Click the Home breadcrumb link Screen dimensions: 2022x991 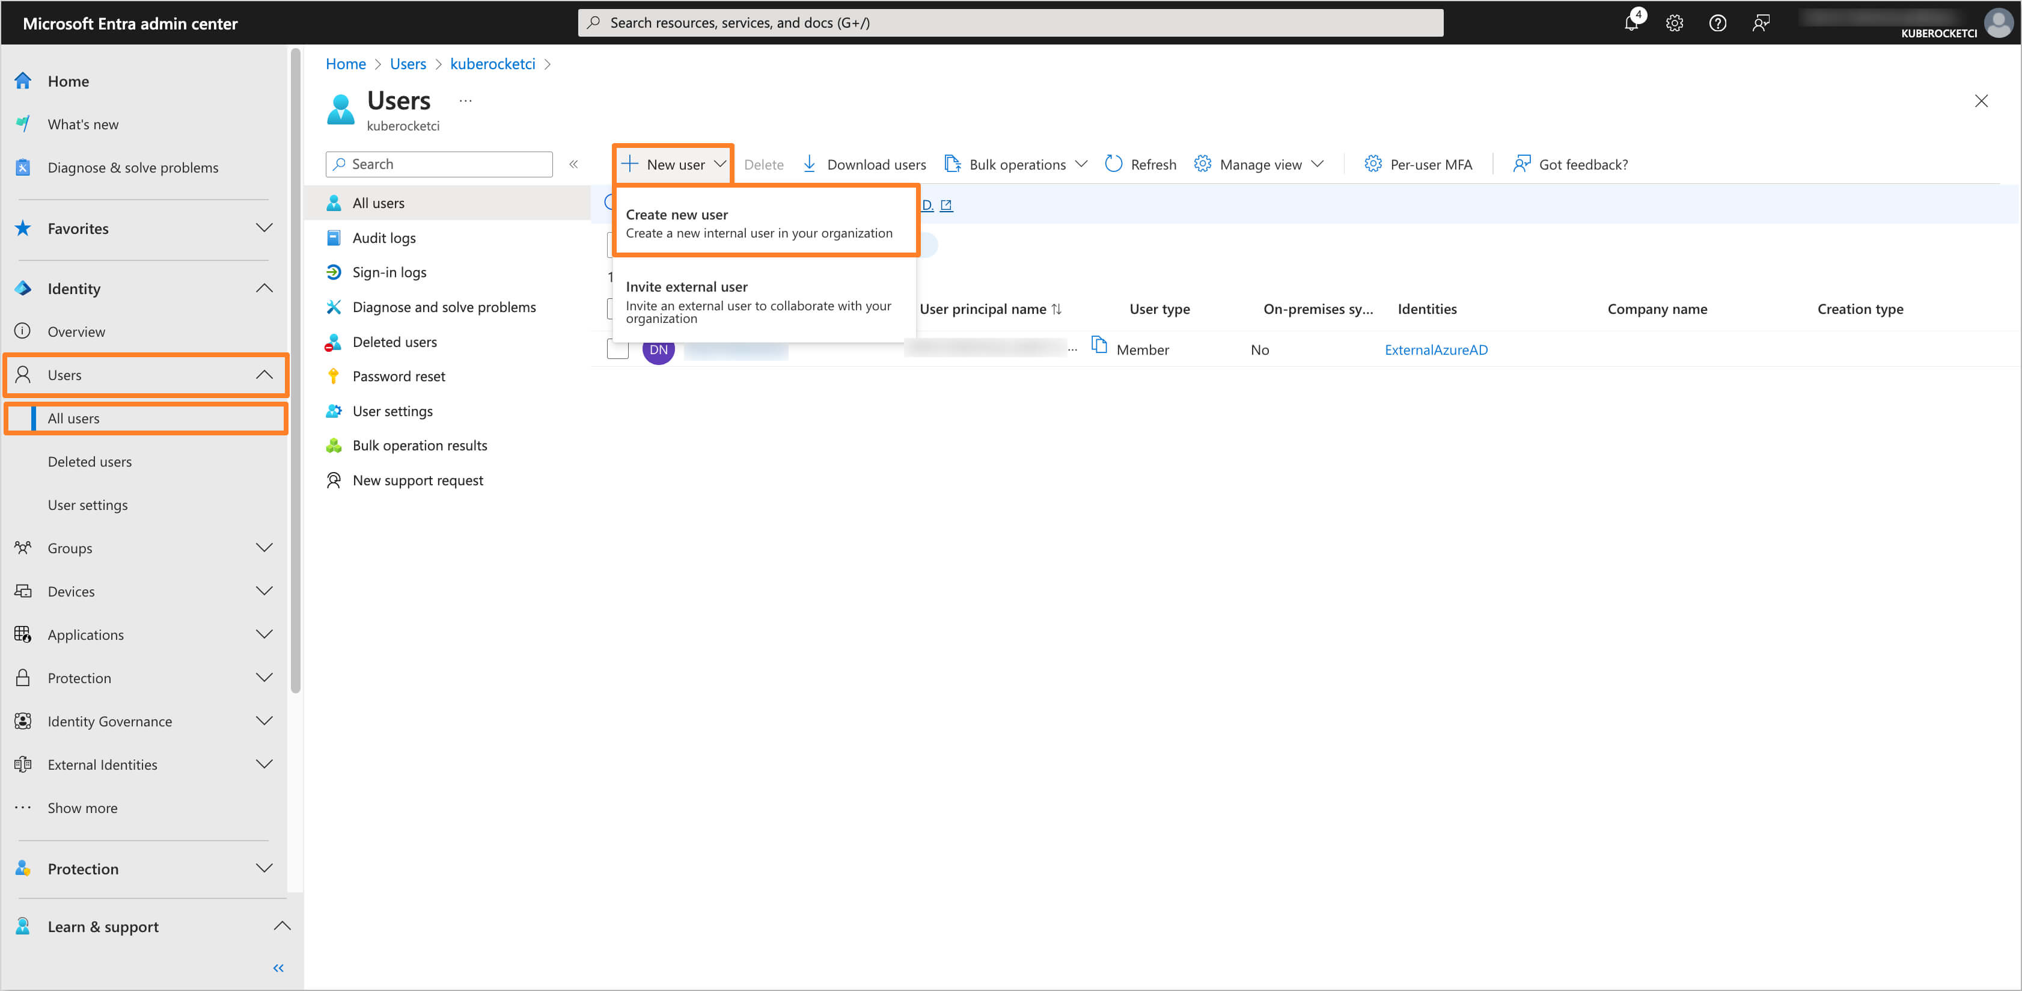click(346, 64)
